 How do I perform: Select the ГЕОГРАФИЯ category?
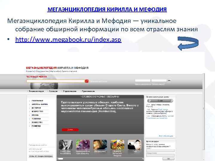[37, 101]
